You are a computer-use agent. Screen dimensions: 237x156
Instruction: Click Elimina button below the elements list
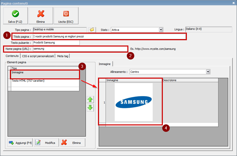tap(73, 143)
